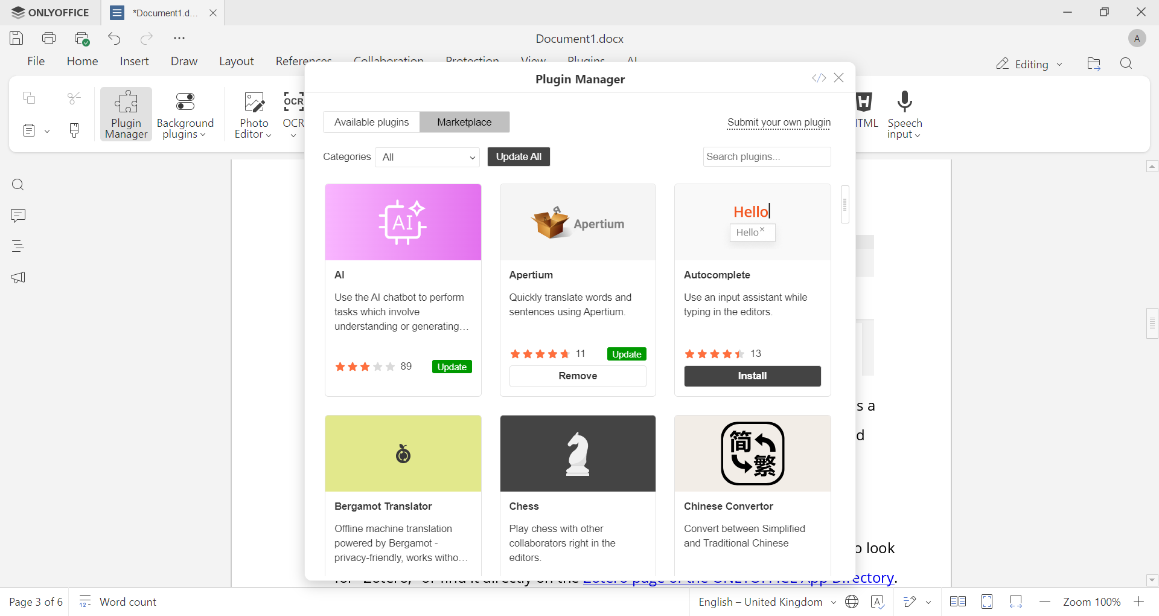Switch to Marketplace tab
Viewport: 1159px width, 616px height.
(x=464, y=122)
